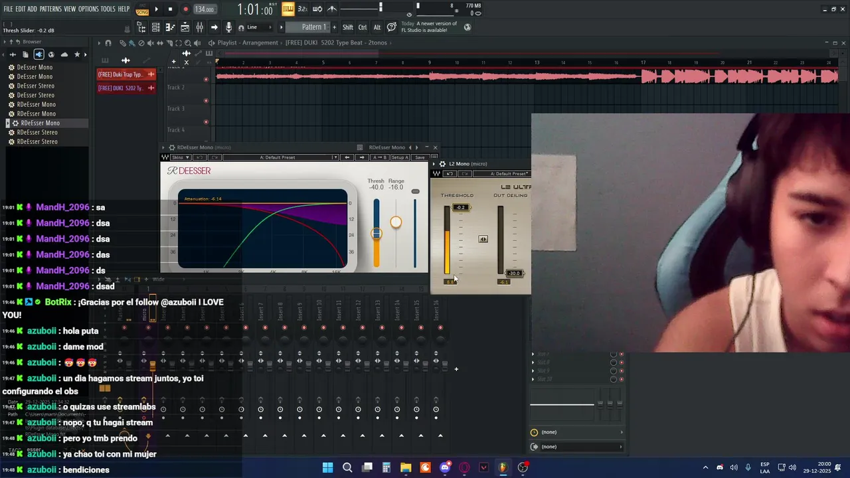Image resolution: width=850 pixels, height=478 pixels.
Task: Open the VIEW menu
Action: tap(70, 9)
